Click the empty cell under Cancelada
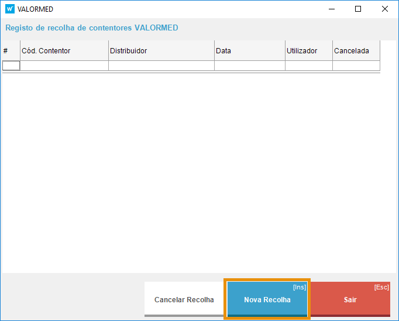Viewport: 399px width, 321px height. [356, 66]
